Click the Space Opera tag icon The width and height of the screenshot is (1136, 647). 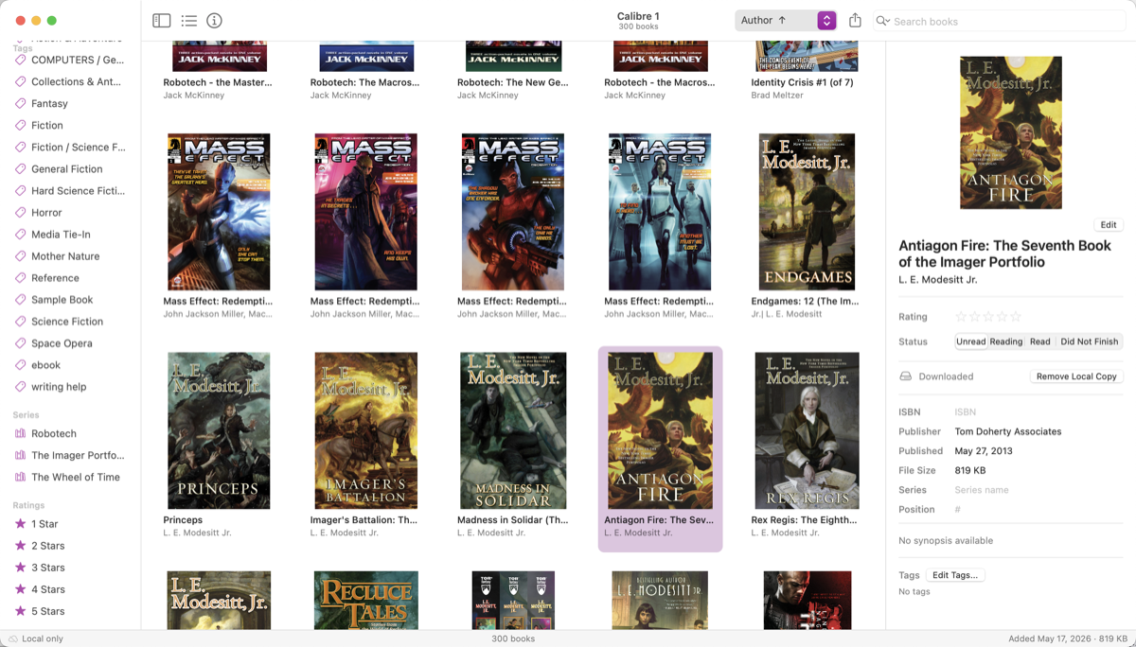tap(21, 343)
